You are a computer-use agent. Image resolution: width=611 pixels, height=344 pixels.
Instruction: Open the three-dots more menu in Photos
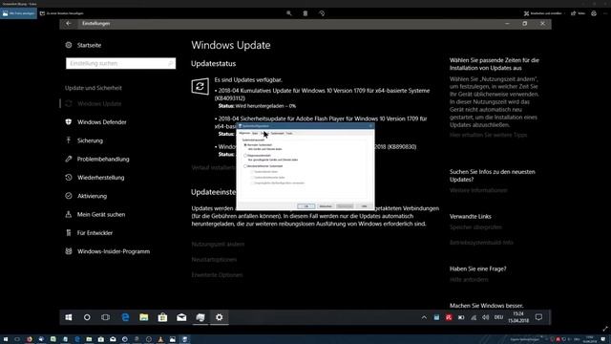coord(605,13)
